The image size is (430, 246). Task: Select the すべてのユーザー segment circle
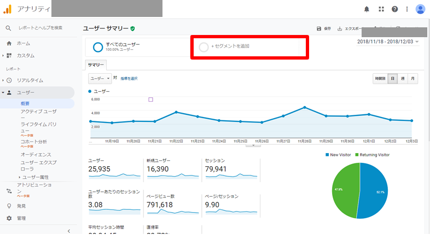[x=98, y=47]
